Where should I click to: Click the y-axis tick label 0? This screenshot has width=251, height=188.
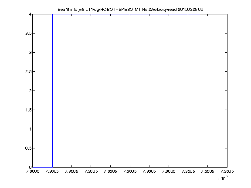coord(30,168)
